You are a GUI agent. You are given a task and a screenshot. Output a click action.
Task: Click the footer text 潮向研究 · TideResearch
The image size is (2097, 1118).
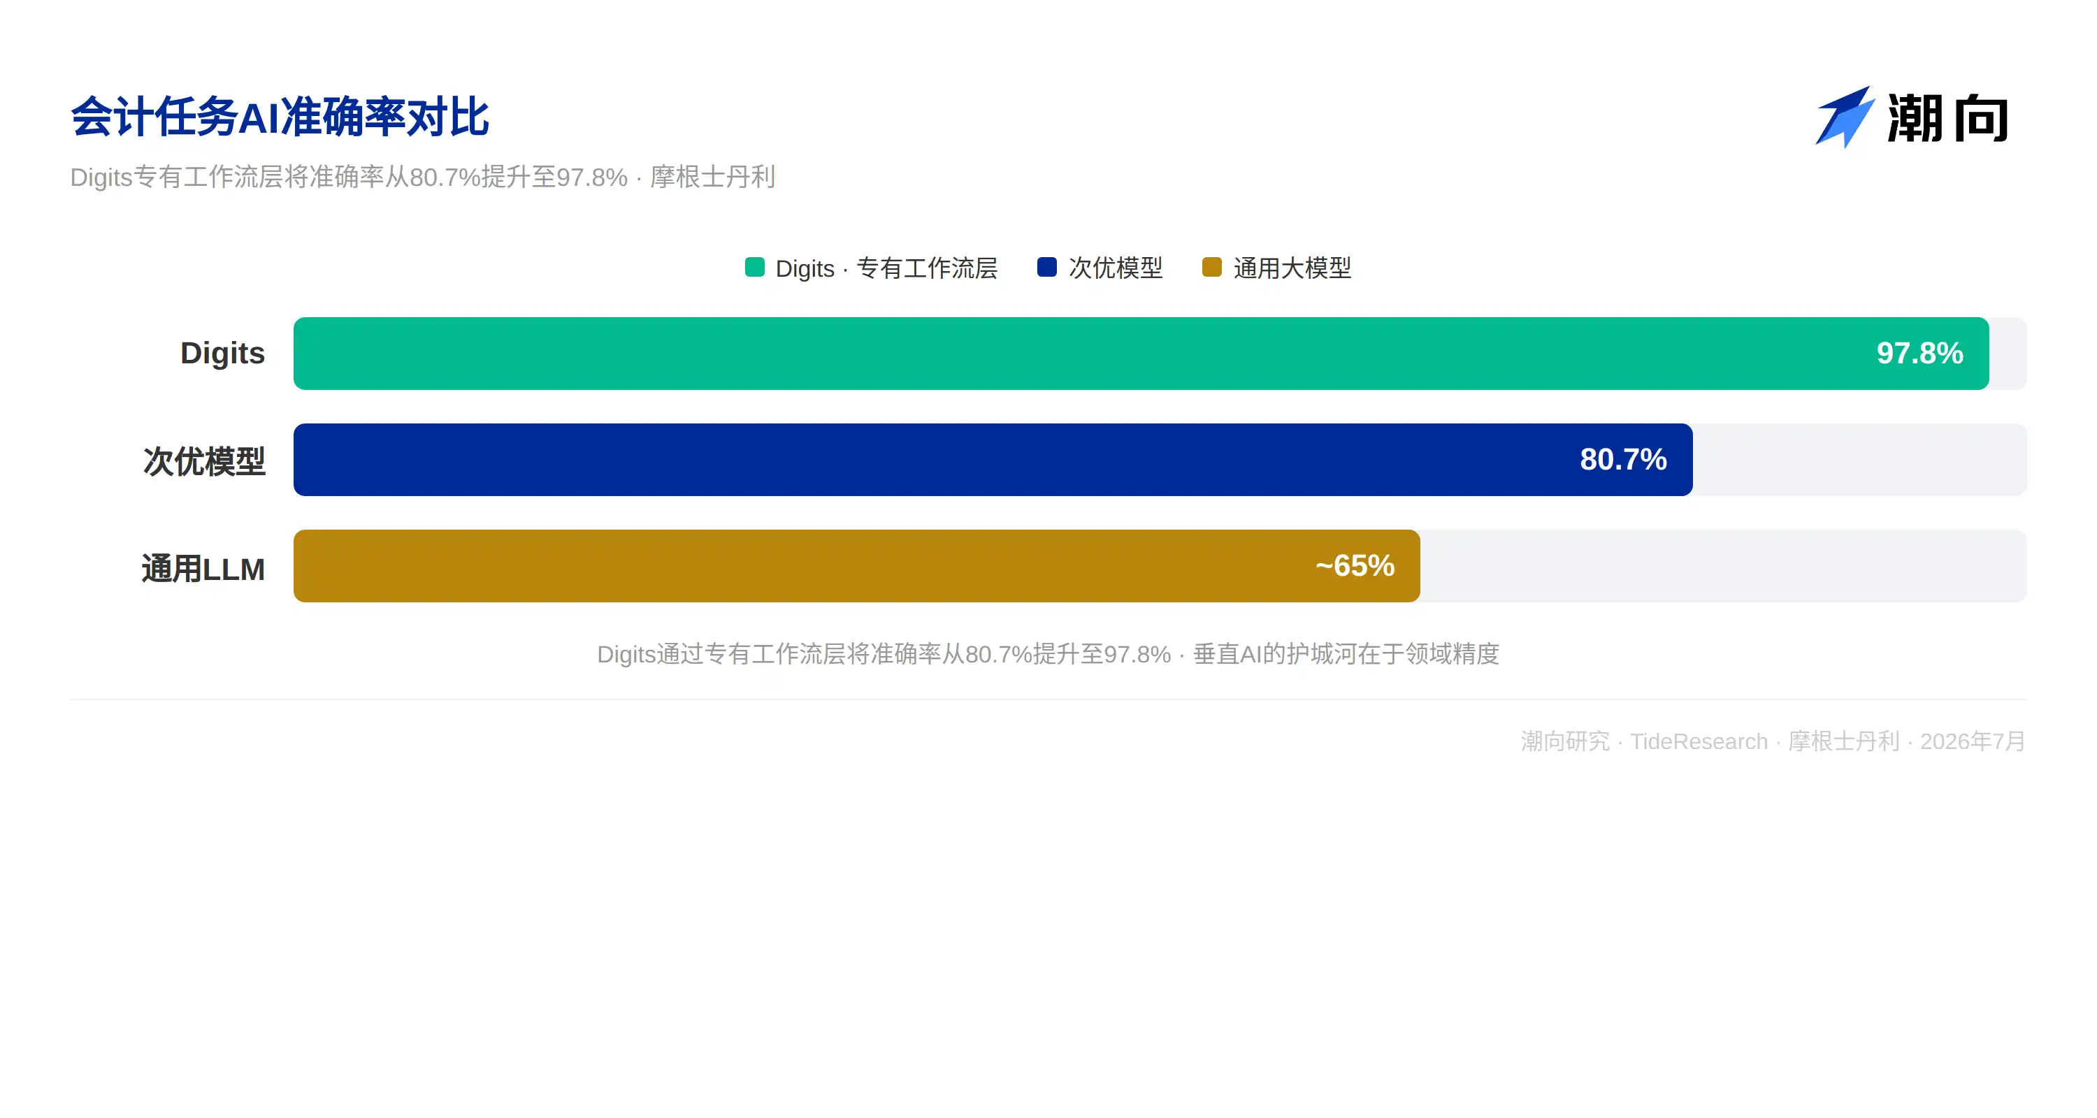[1644, 741]
